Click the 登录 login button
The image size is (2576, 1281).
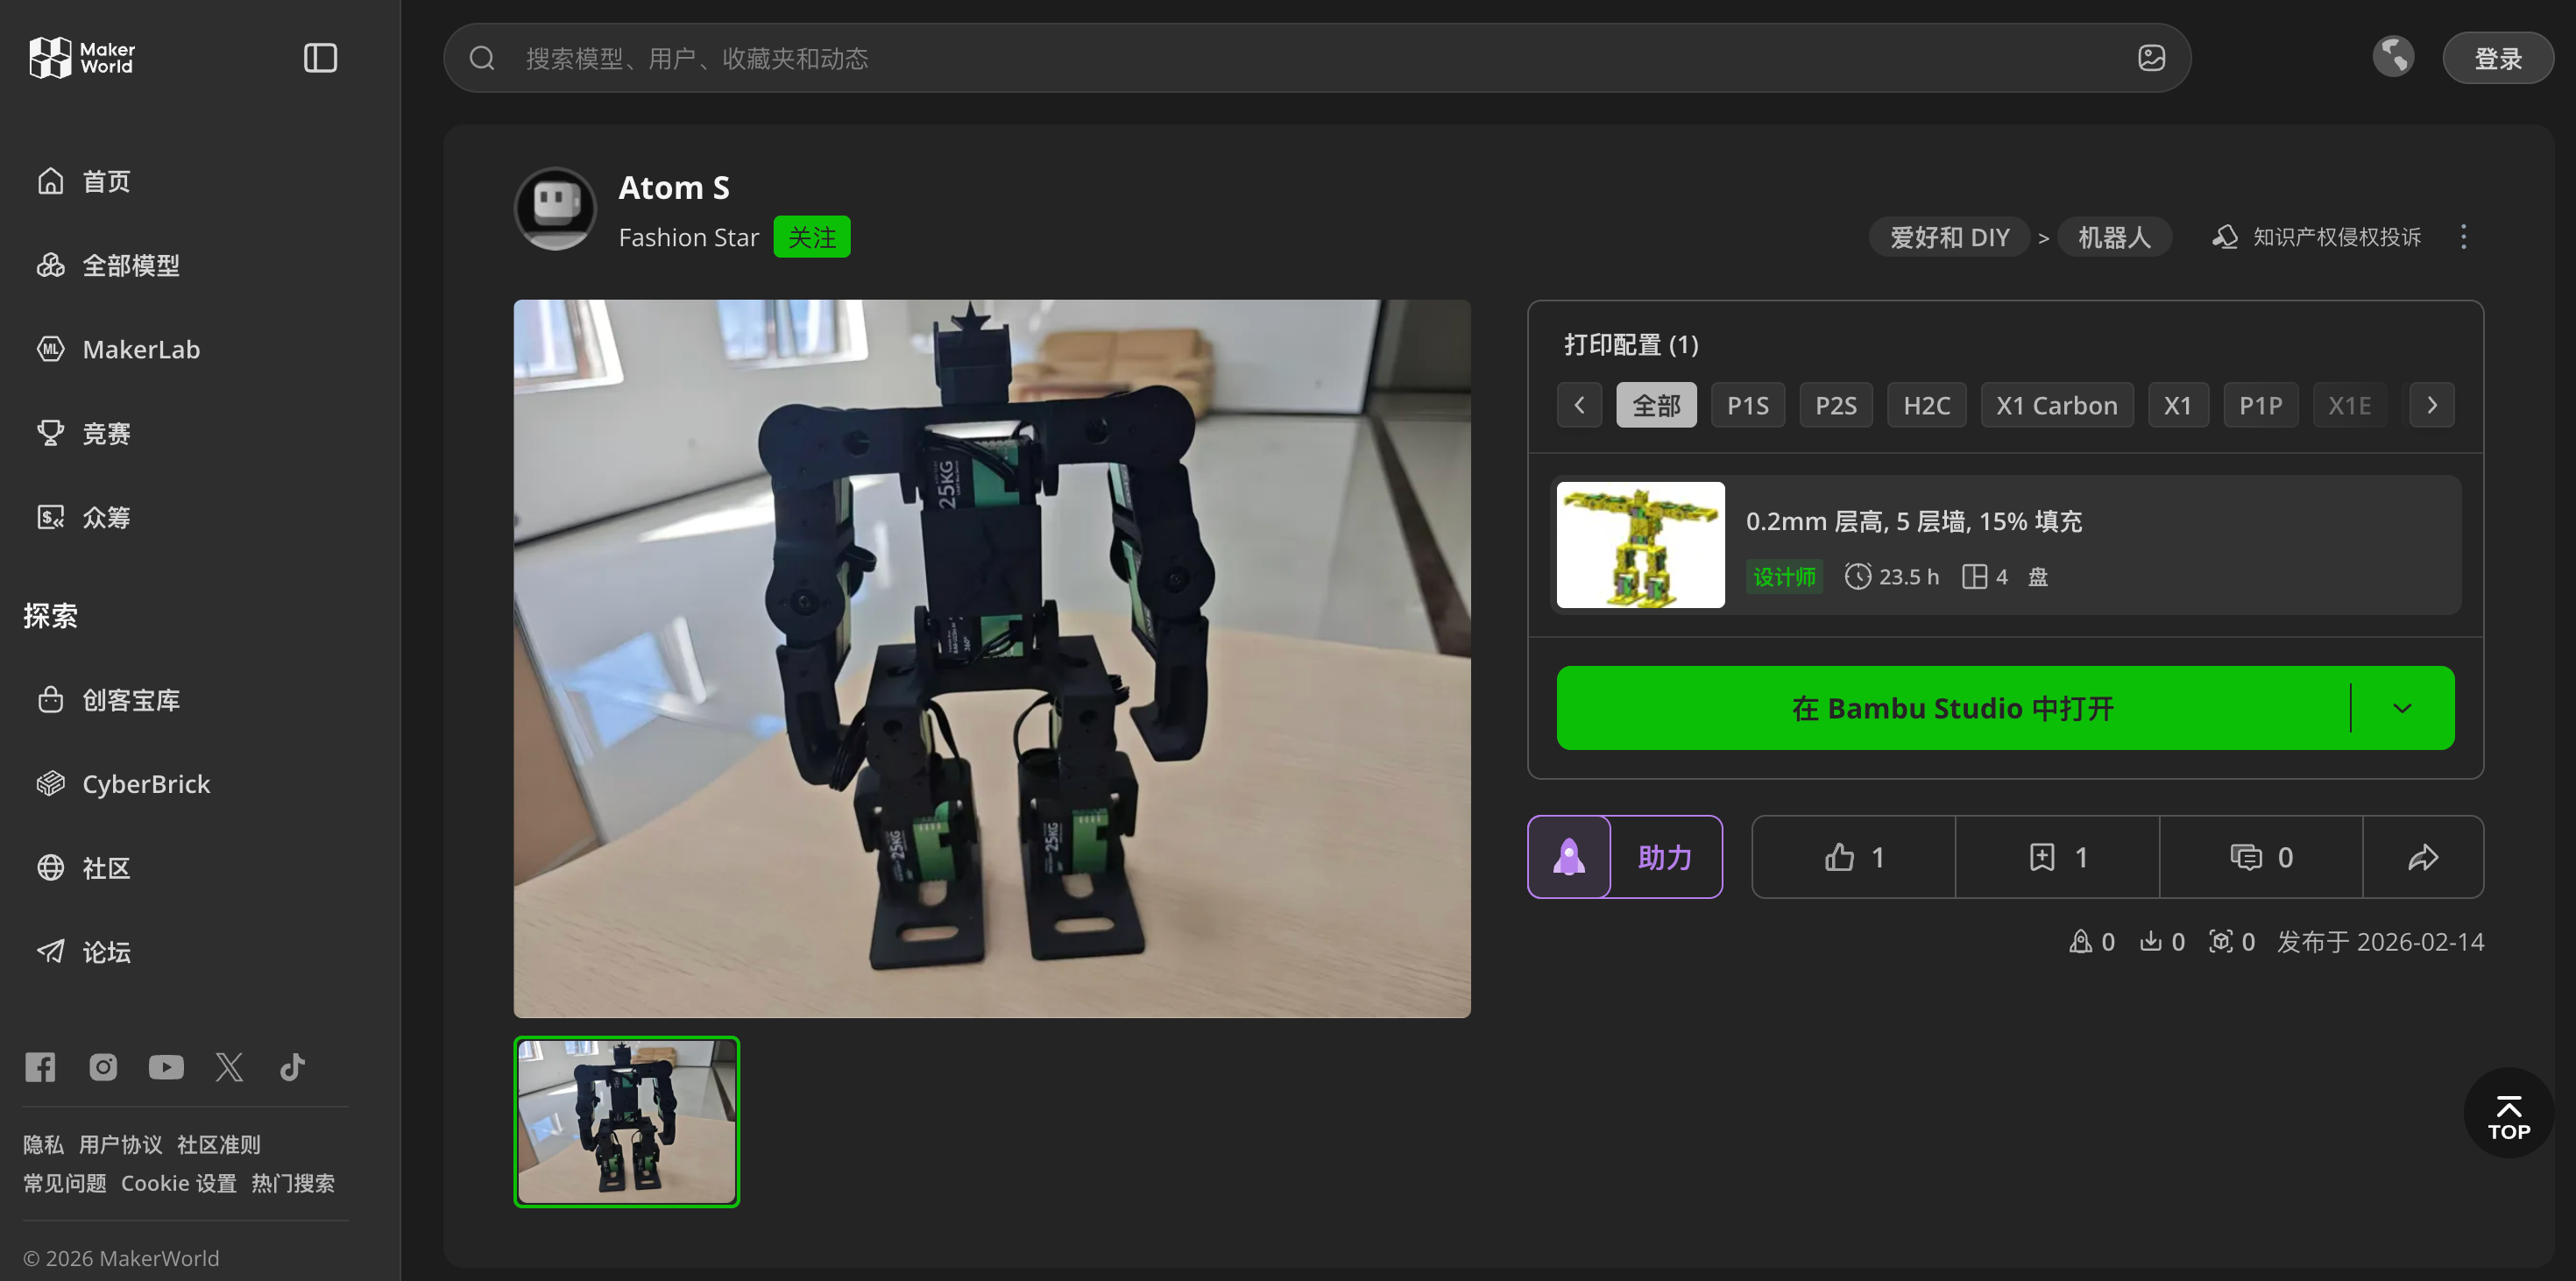click(2497, 58)
